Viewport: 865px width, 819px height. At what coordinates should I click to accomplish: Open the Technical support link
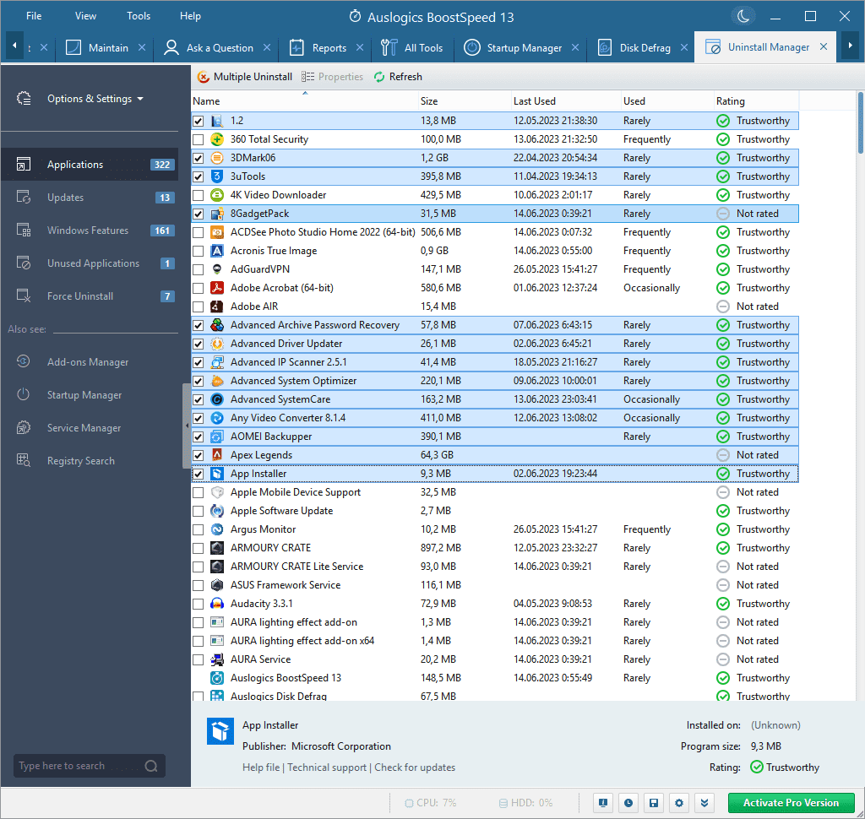327,767
